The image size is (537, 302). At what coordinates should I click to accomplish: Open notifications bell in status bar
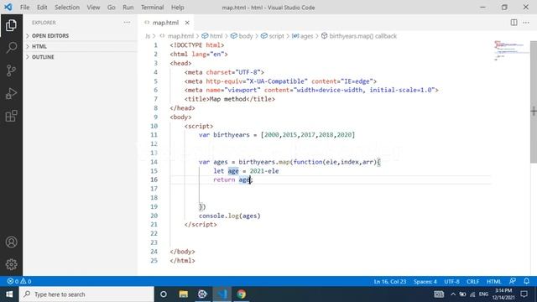(526, 281)
